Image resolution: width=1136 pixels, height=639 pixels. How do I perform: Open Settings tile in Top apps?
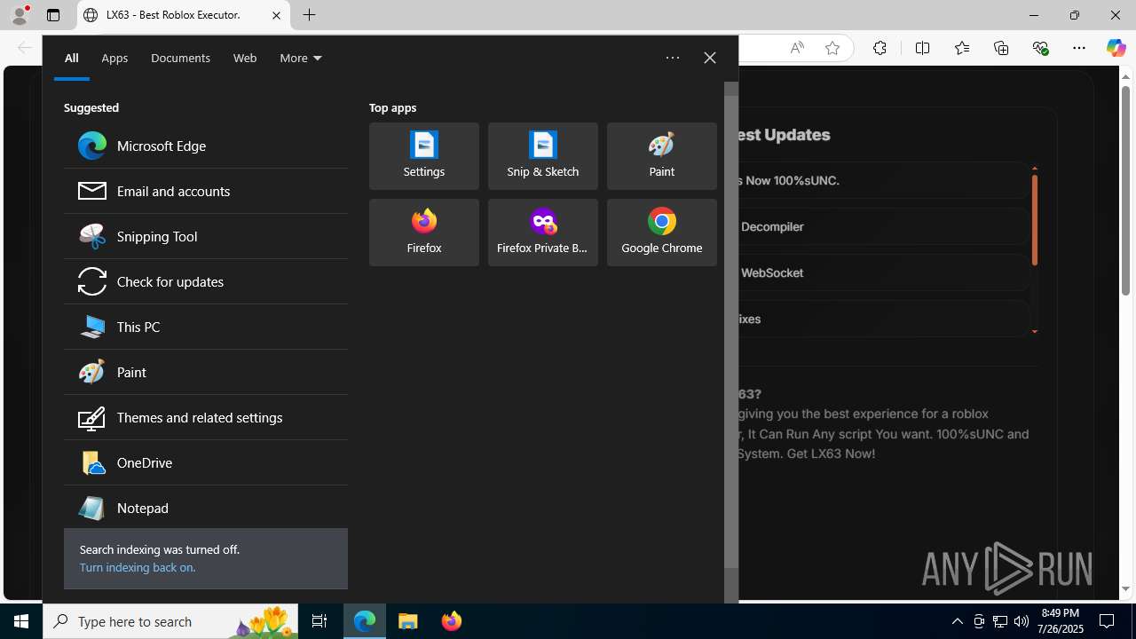pyautogui.click(x=424, y=156)
